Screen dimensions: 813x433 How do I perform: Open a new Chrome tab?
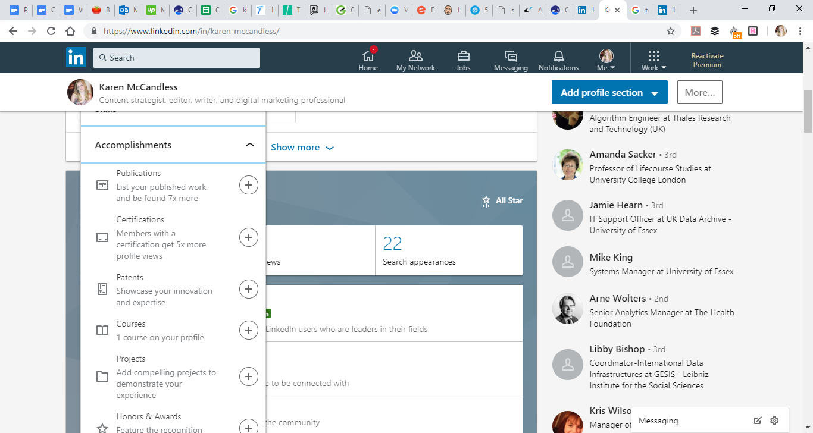coord(693,10)
